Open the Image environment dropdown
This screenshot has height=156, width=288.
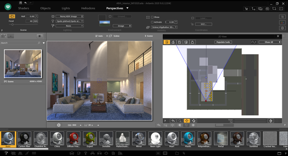(x=122, y=26)
